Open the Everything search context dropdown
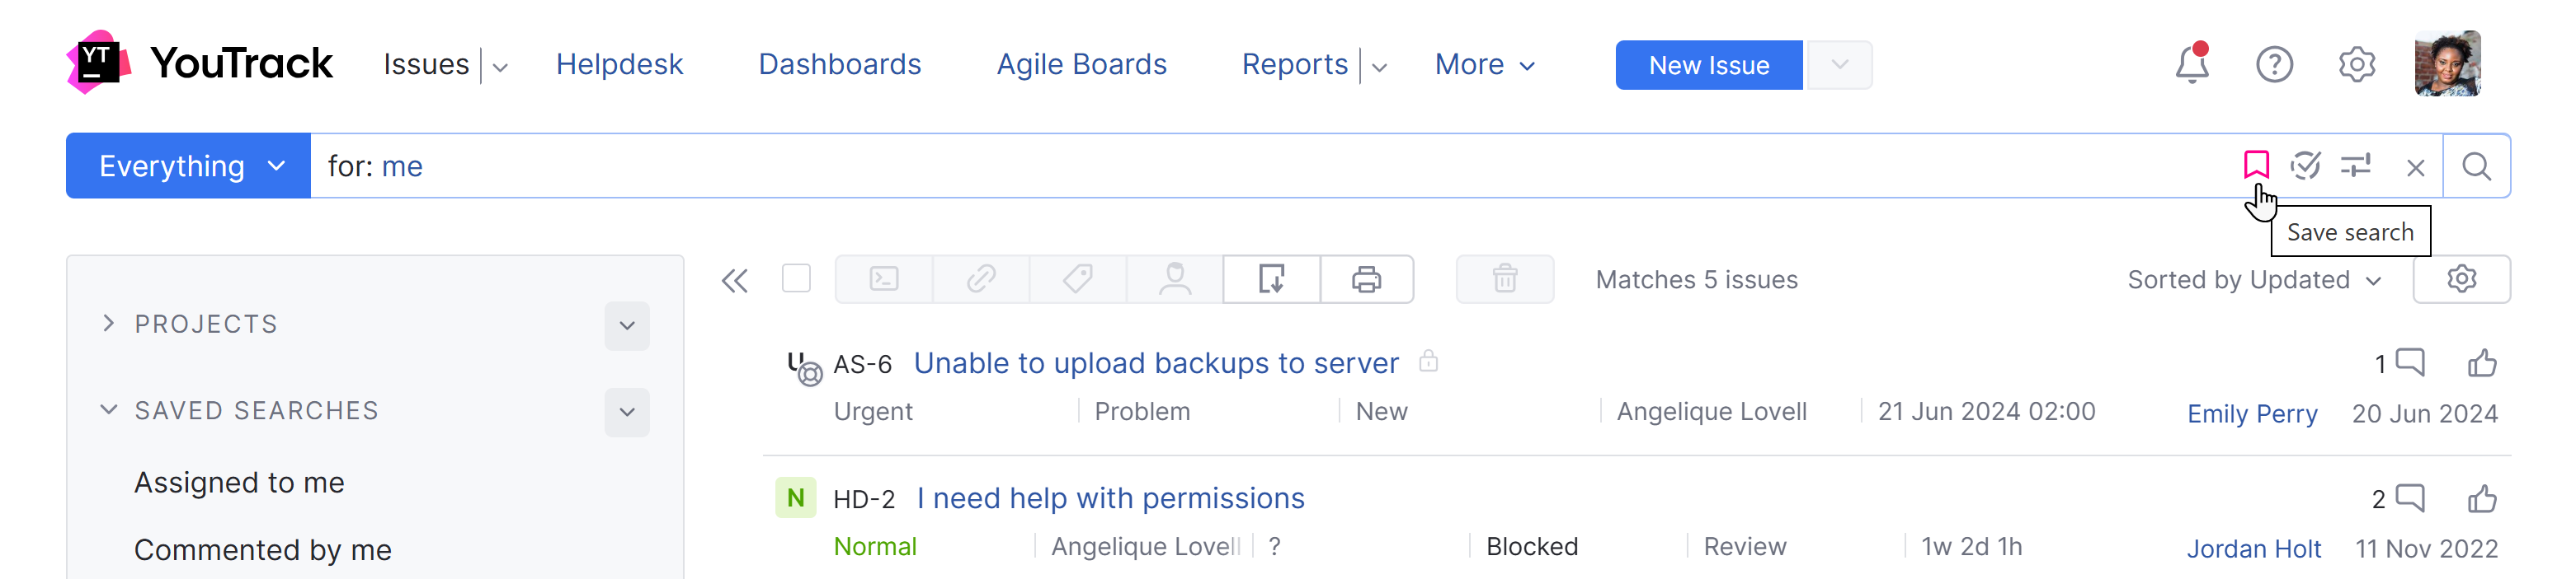The width and height of the screenshot is (2576, 579). click(189, 166)
